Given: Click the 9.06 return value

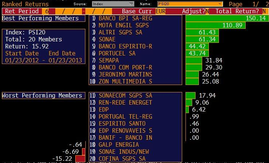Looking at the screenshot, I should point(202,102).
